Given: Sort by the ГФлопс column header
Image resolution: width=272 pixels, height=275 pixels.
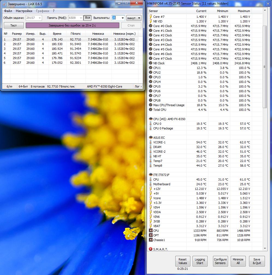Looking at the screenshot, I should click(x=76, y=34).
